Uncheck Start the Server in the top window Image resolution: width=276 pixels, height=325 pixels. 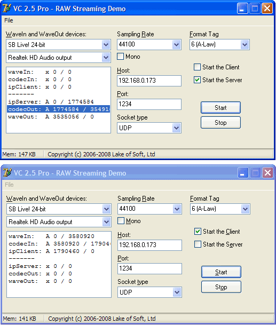197,80
